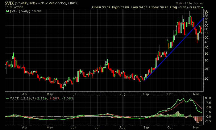Click the green MACD line legend marker

(x=7, y=99)
